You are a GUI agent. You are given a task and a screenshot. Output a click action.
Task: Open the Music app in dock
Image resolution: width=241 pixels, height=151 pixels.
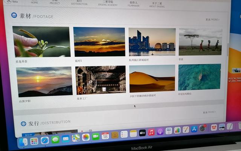pyautogui.click(x=151, y=132)
